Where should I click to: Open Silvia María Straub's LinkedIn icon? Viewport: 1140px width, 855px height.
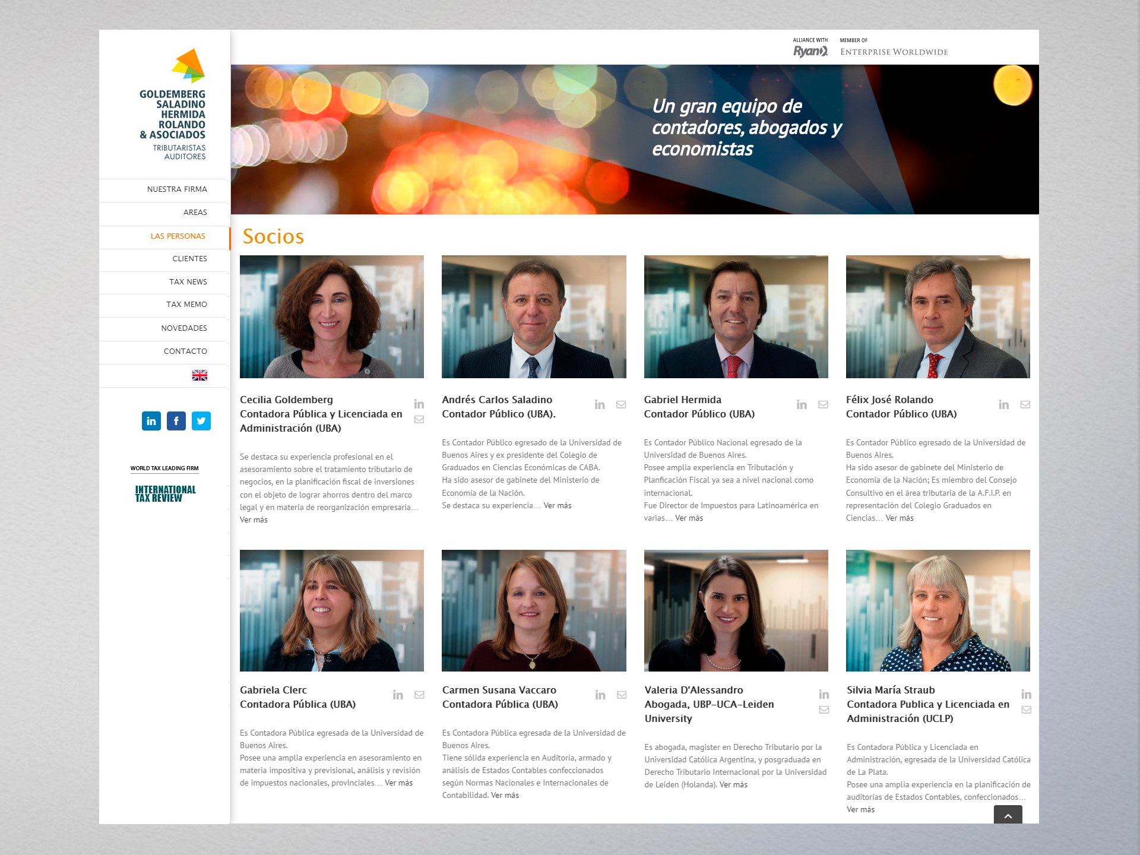[x=1026, y=694]
